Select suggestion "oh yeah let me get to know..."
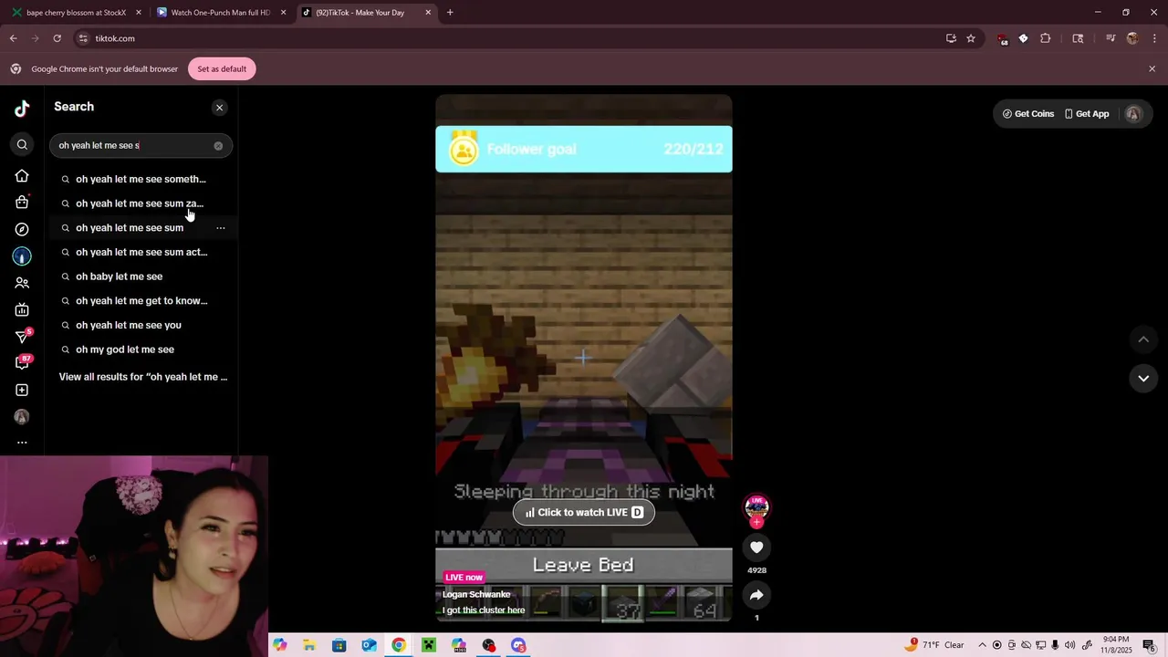 (x=141, y=301)
